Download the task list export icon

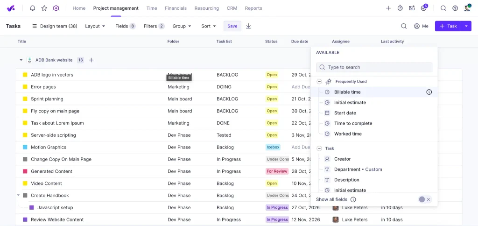tap(248, 26)
